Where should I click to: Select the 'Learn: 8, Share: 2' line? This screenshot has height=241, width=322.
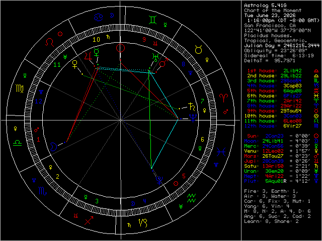click(271, 221)
